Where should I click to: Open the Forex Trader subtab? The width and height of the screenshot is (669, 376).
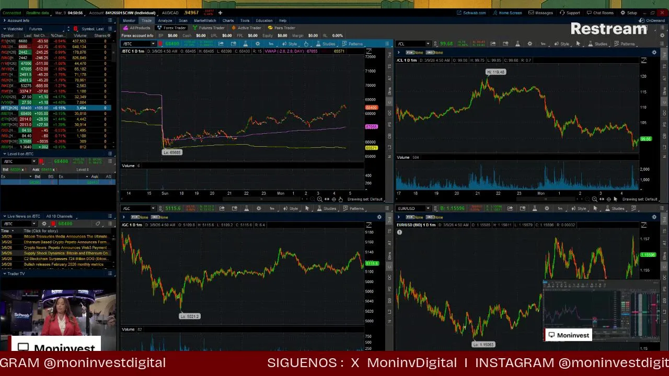tap(172, 28)
